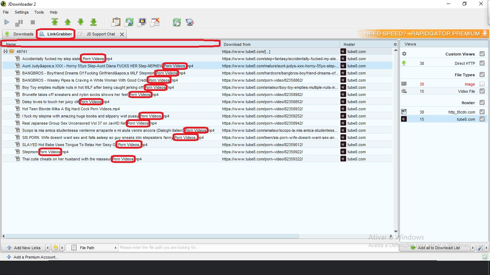Click Add all to Download List button
This screenshot has height=275, width=490.
435,247
